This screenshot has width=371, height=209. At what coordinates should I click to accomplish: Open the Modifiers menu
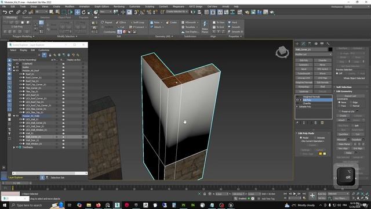pos(70,6)
